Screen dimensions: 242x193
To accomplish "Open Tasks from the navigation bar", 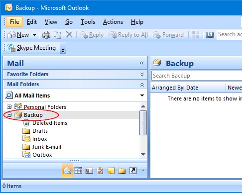I will pyautogui.click(x=100, y=171).
